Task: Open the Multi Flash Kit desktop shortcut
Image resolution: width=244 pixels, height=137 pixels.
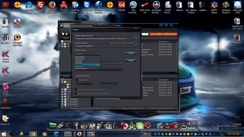Action: (x=145, y=7)
